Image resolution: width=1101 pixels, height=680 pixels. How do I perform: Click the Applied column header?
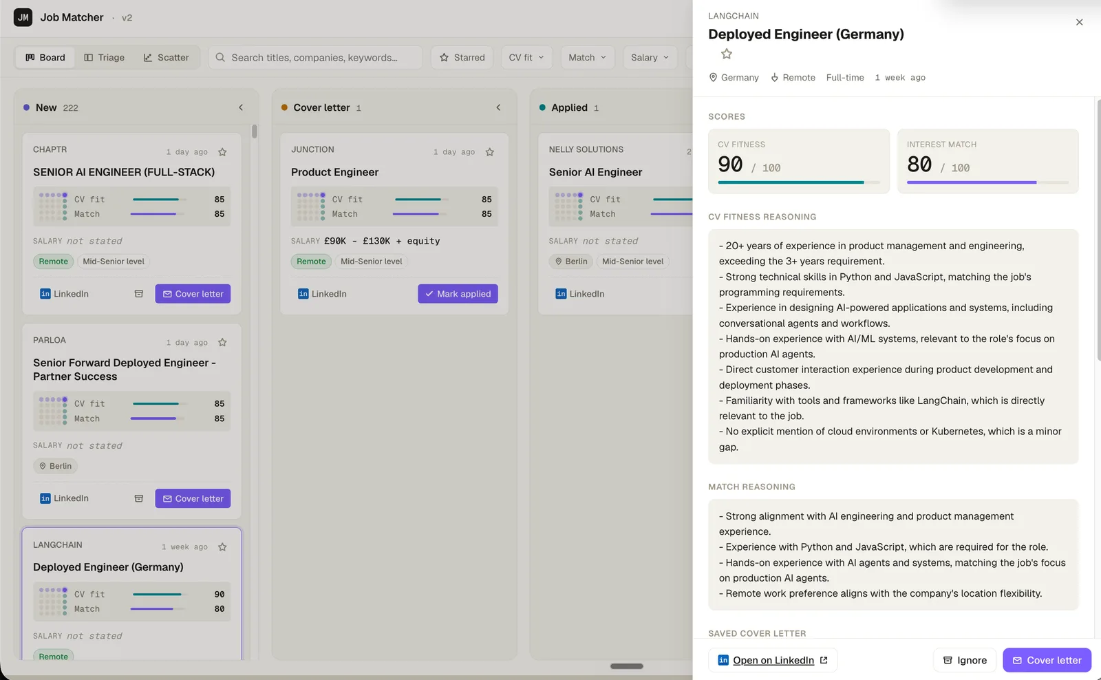[569, 107]
